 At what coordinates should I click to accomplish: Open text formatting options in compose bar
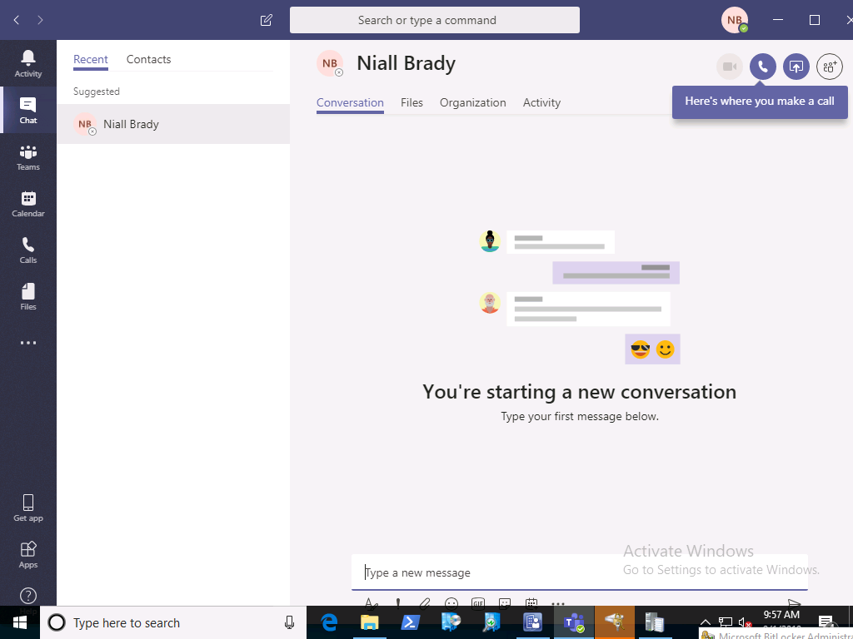coord(371,603)
